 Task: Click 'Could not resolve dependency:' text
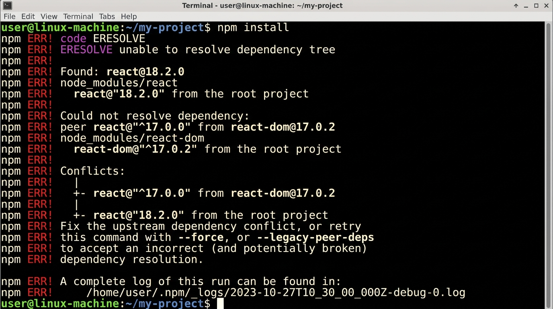[155, 116]
